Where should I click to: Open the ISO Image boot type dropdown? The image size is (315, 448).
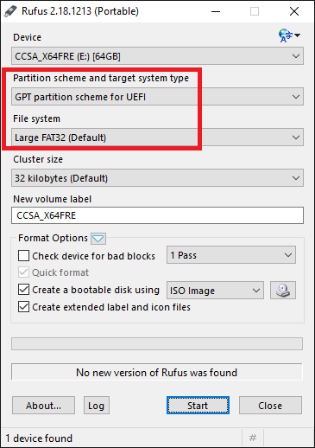pos(215,291)
